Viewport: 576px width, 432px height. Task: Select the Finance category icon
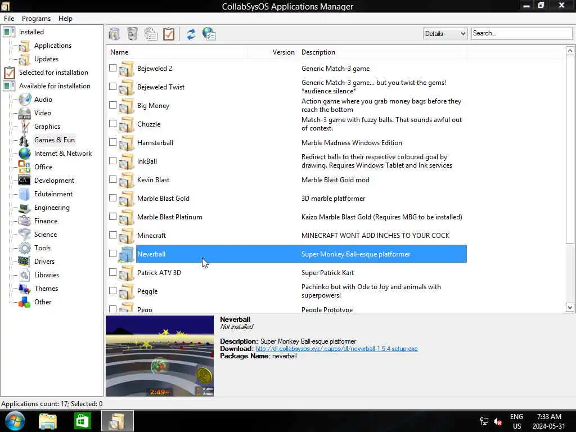pyautogui.click(x=25, y=221)
